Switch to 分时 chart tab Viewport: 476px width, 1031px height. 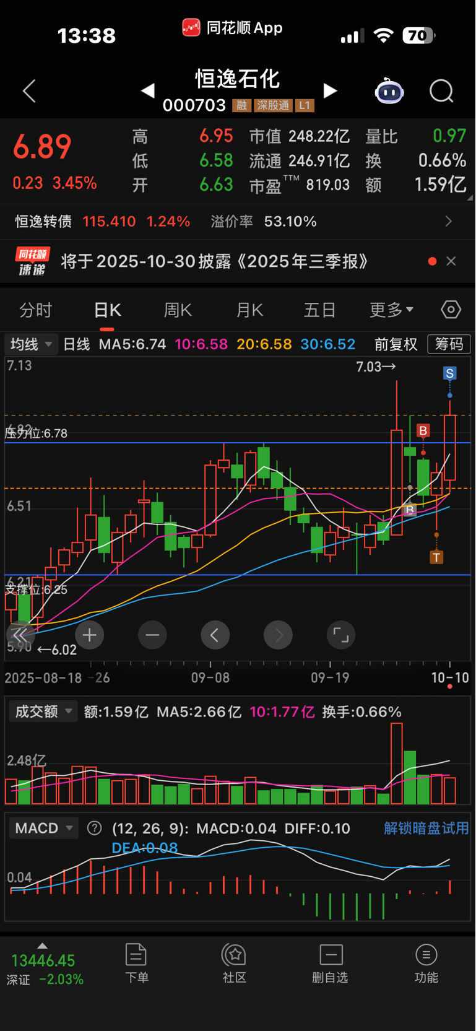pyautogui.click(x=36, y=310)
